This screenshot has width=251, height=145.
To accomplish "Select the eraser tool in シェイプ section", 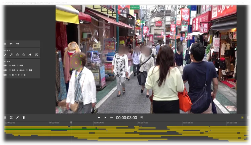I will pos(30,55).
